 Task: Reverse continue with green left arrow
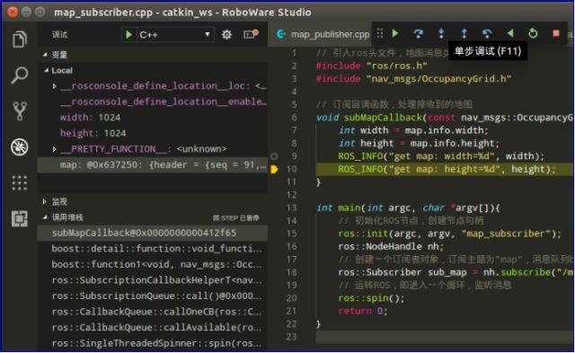pyautogui.click(x=510, y=33)
